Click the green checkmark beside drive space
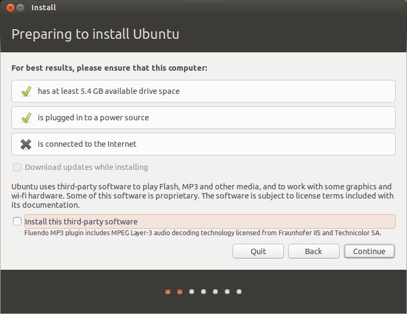407x314 pixels. [26, 91]
